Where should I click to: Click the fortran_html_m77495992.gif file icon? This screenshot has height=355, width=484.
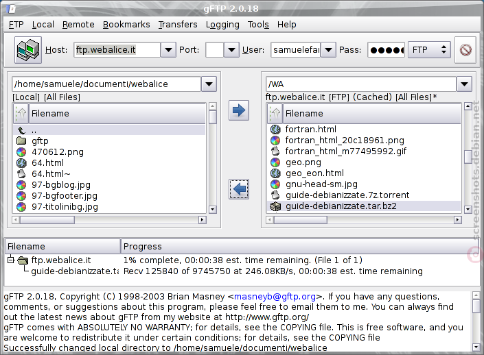(x=275, y=151)
